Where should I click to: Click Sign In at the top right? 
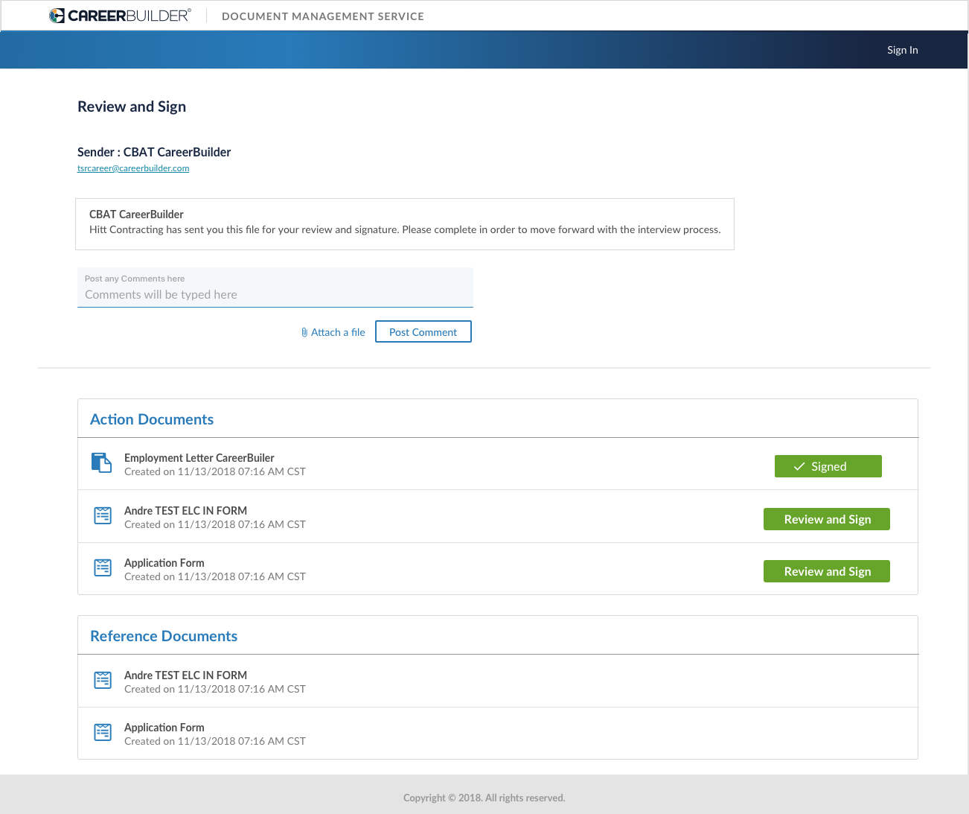tap(902, 50)
